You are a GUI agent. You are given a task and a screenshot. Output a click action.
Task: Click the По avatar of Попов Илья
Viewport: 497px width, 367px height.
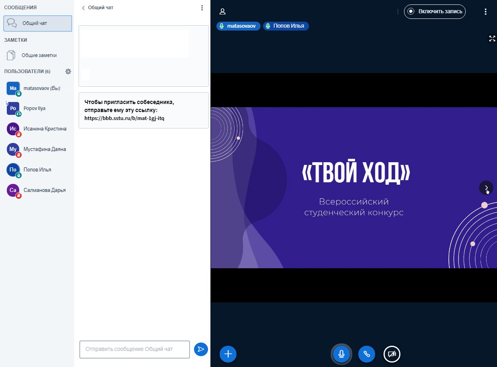(13, 170)
